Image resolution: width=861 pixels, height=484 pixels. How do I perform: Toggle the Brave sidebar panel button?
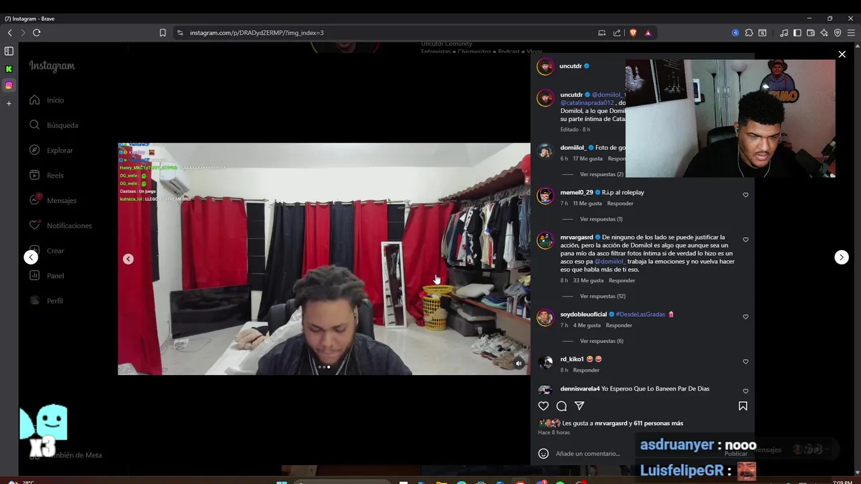[797, 32]
